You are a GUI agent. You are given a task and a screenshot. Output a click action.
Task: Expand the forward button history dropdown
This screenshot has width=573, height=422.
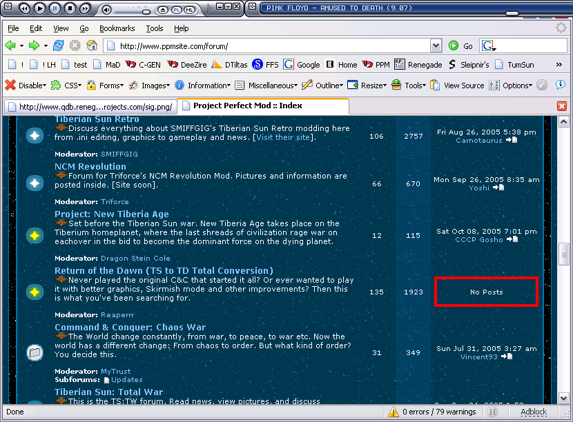point(46,46)
